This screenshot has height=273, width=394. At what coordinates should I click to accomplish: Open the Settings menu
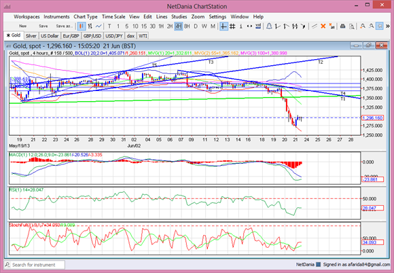tap(217, 16)
